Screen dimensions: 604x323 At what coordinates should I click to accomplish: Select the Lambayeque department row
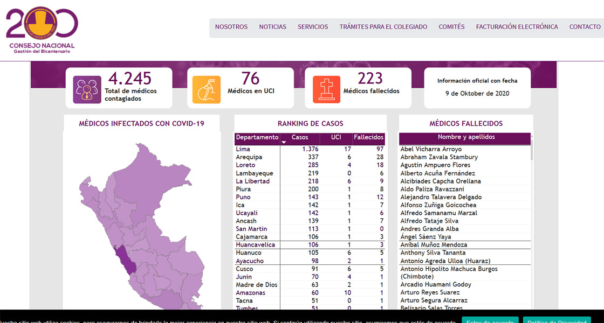point(310,173)
